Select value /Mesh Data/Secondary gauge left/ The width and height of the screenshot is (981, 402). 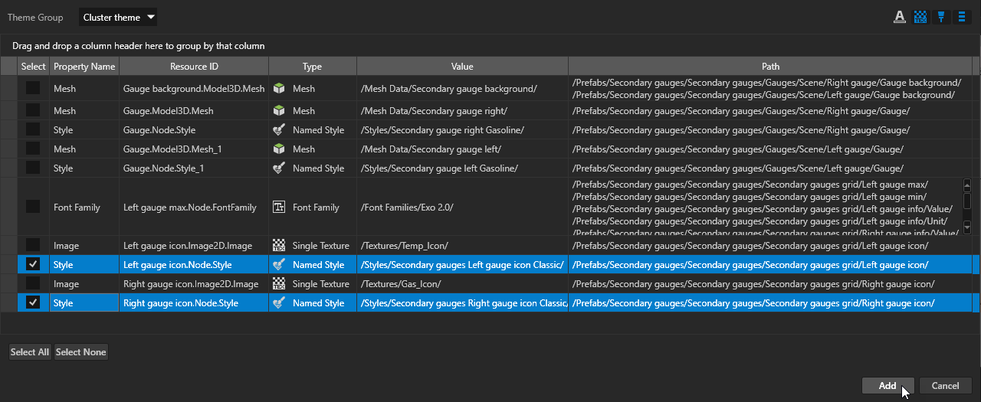tap(431, 149)
